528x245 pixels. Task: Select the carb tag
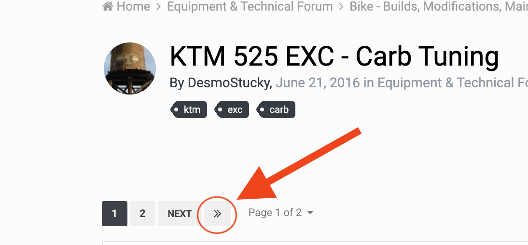tap(276, 109)
